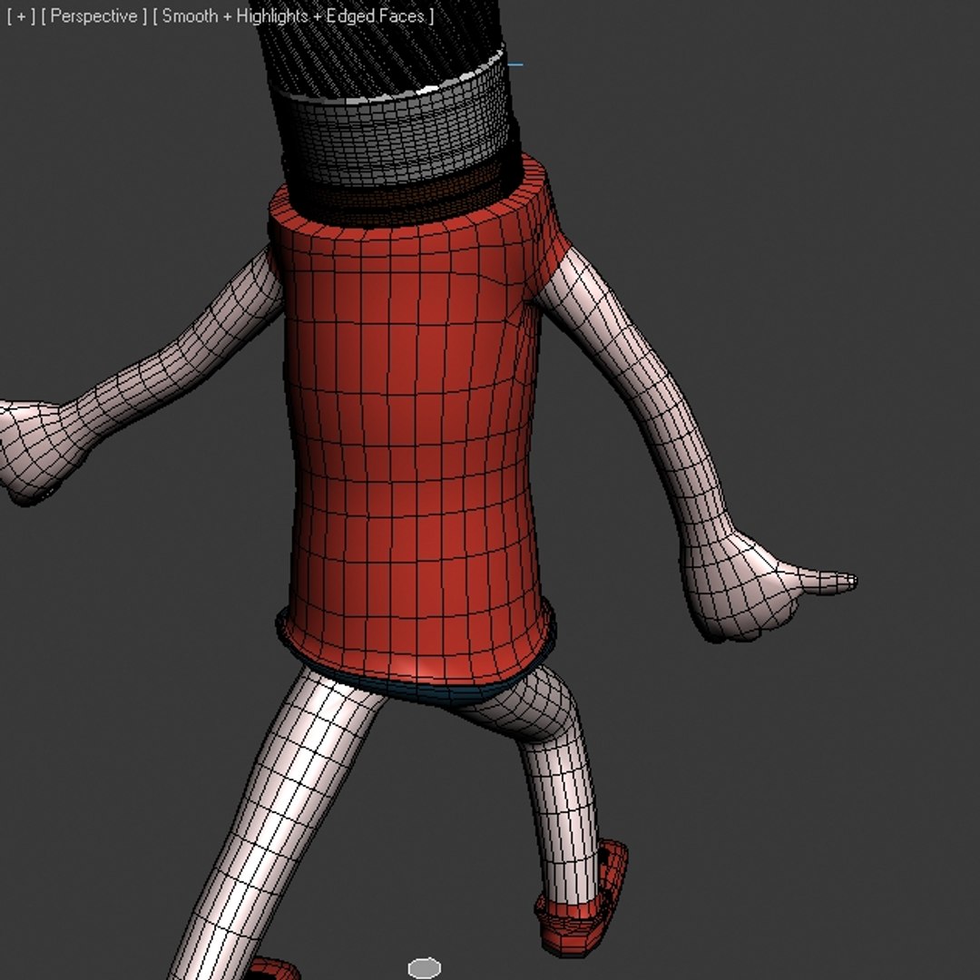Open the [ + ] viewport general menu
The height and width of the screenshot is (980, 980).
[21, 16]
